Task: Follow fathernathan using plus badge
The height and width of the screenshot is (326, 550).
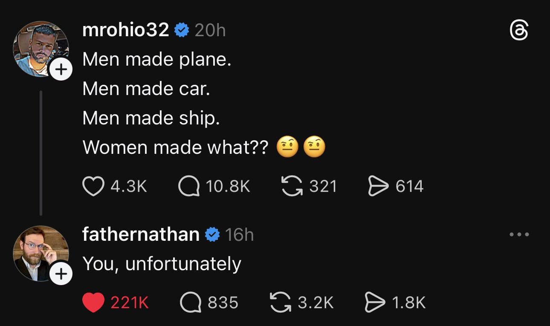Action: pos(62,274)
